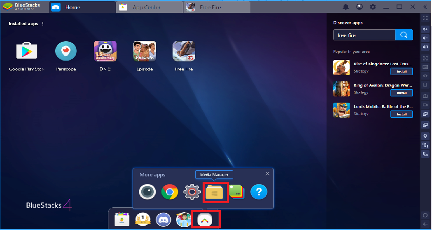Open the Help question mark icon

(259, 192)
